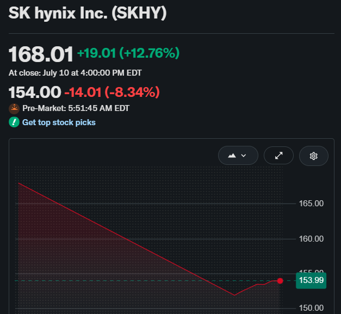Click the 150.00 axis label

311,308
